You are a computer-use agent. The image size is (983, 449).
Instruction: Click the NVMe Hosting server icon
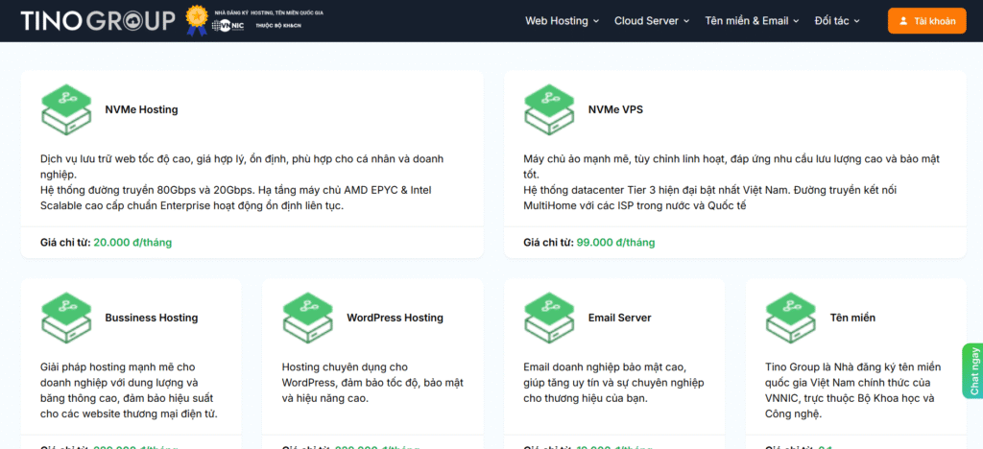(x=66, y=109)
